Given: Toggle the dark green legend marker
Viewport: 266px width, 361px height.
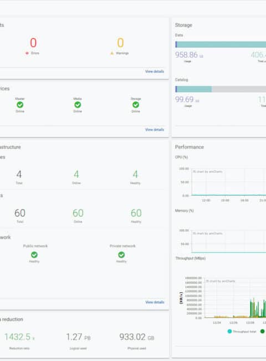Looking at the screenshot, I should pyautogui.click(x=262, y=332).
